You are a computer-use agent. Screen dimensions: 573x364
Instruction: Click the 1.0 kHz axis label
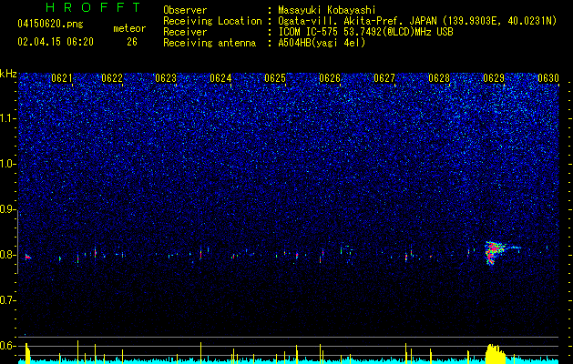pos(7,164)
